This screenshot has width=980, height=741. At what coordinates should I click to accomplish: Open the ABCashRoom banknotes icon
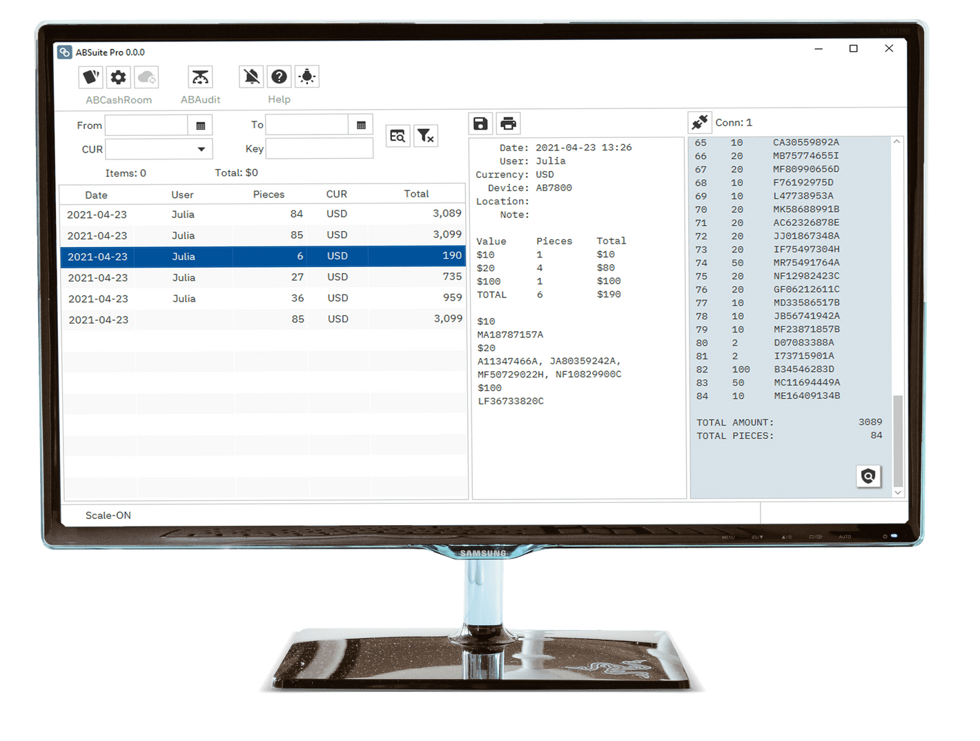pyautogui.click(x=91, y=77)
